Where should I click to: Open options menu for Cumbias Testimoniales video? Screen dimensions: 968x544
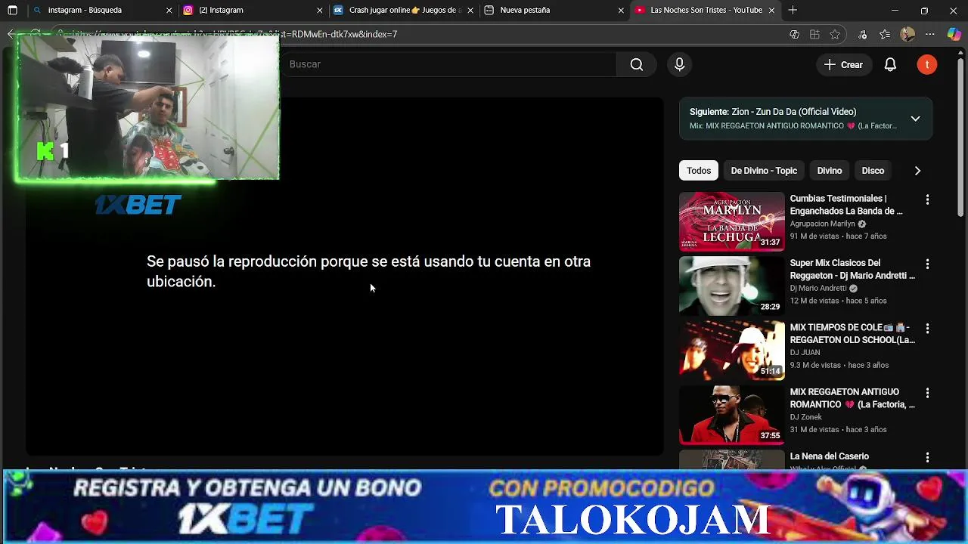tap(927, 200)
